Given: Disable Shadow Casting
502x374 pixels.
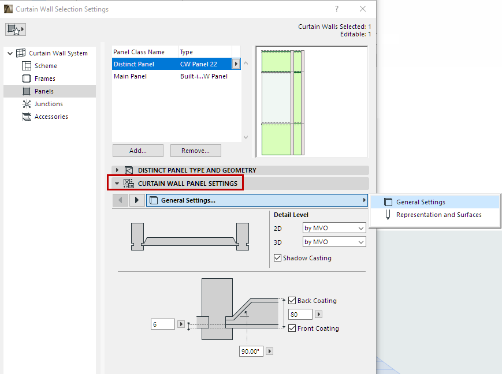Looking at the screenshot, I should coord(277,258).
